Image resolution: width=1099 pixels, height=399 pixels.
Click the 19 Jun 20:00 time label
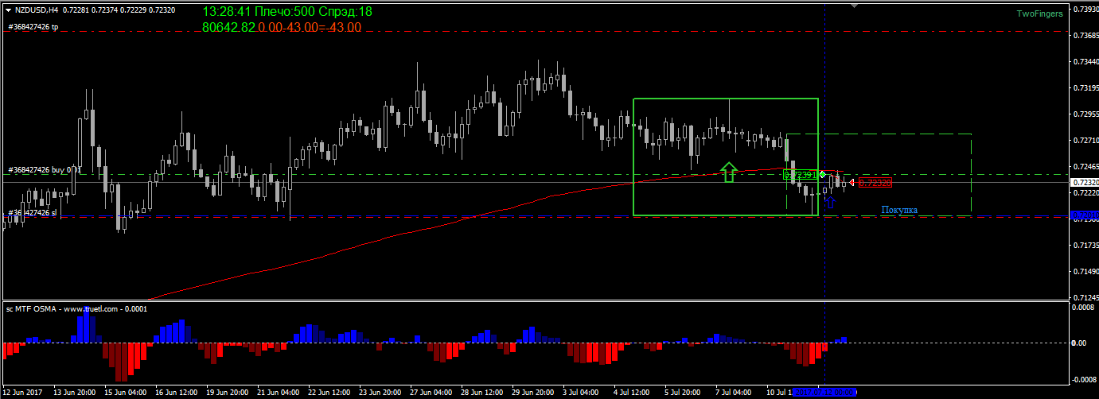(x=228, y=393)
